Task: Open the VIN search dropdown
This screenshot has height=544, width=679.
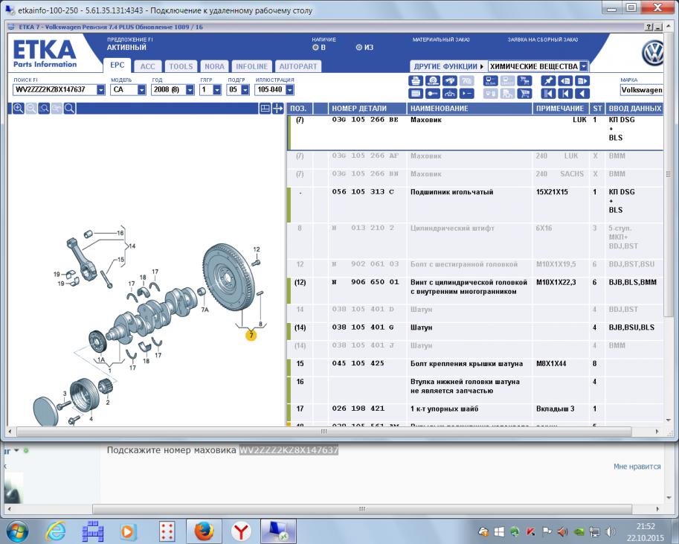Action: (100, 90)
